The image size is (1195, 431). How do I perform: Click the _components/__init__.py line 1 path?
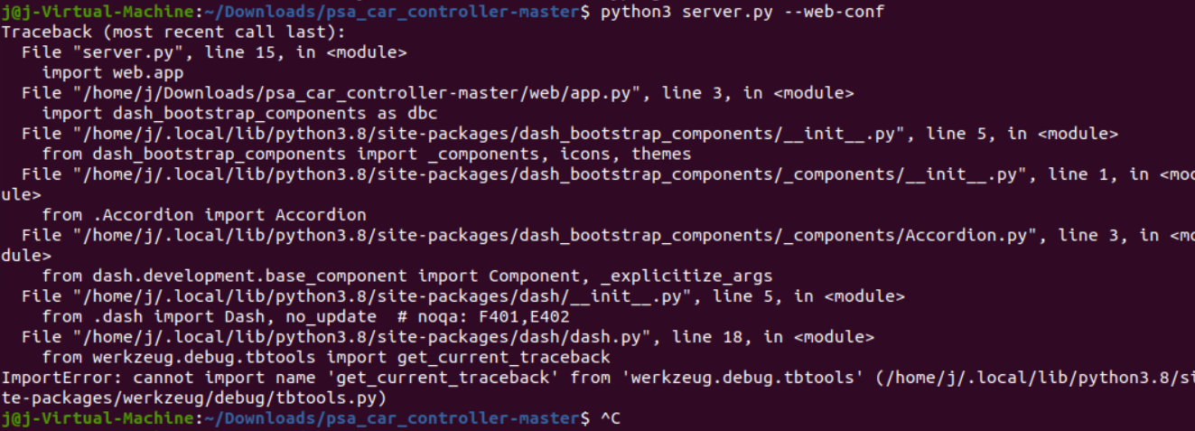pyautogui.click(x=608, y=174)
